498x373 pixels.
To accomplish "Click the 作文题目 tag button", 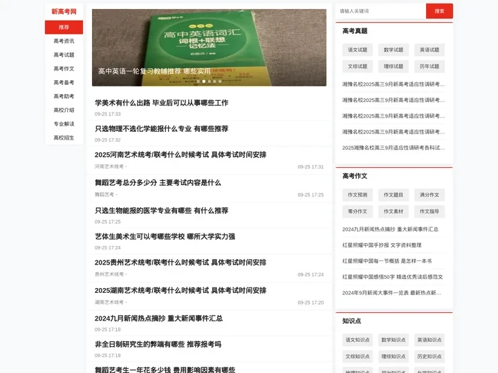I will [x=394, y=195].
